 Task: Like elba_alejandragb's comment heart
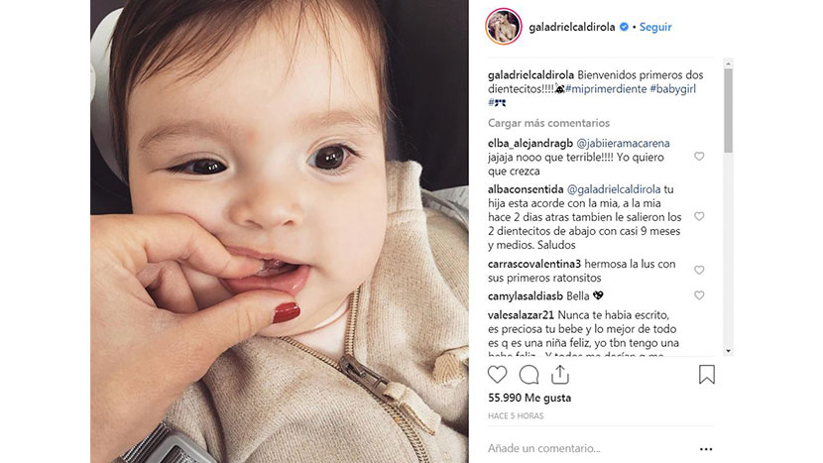pos(699,156)
